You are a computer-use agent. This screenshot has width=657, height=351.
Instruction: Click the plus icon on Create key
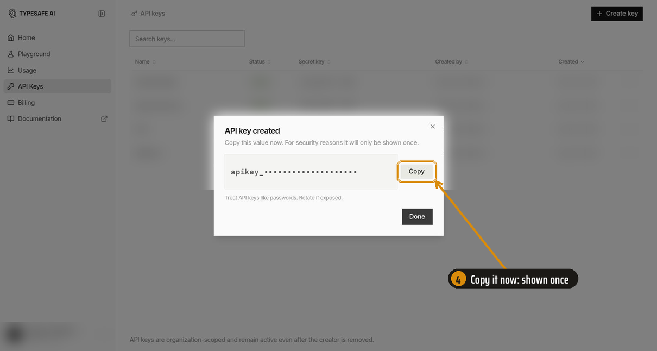599,14
